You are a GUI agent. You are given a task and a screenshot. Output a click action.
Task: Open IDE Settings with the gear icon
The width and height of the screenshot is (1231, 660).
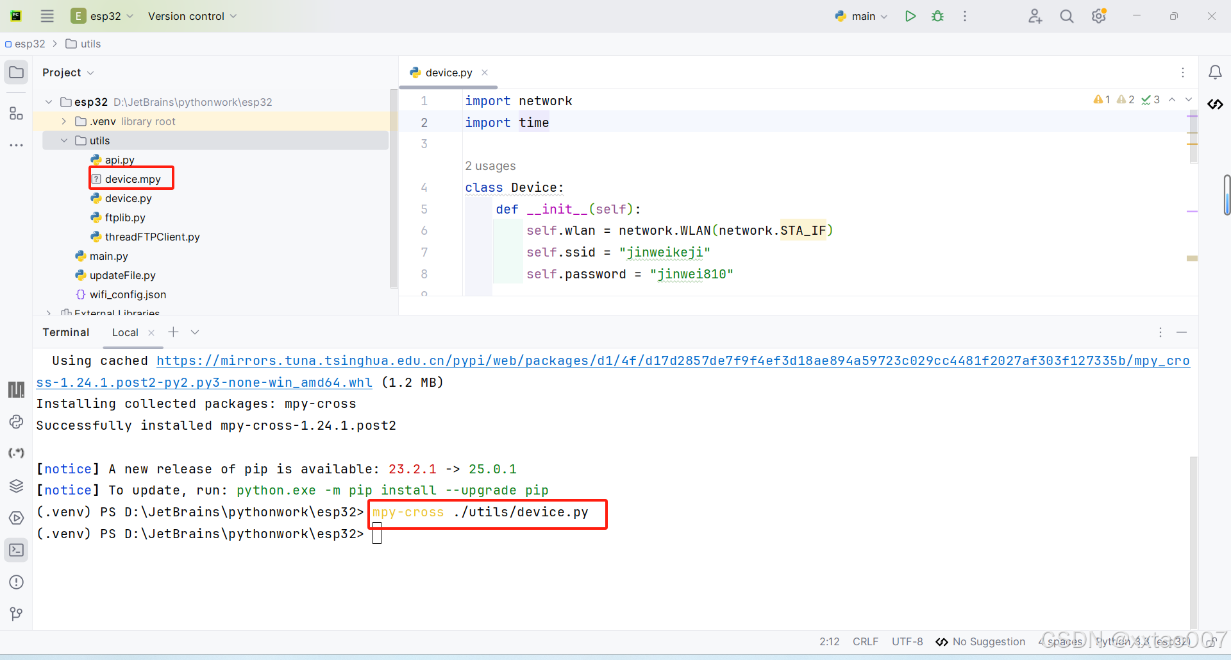(1099, 16)
